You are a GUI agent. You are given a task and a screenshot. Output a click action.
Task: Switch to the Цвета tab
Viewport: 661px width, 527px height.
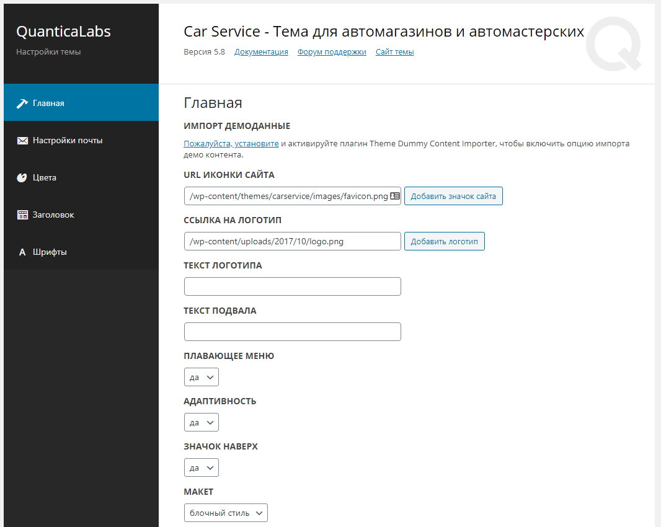pos(81,177)
